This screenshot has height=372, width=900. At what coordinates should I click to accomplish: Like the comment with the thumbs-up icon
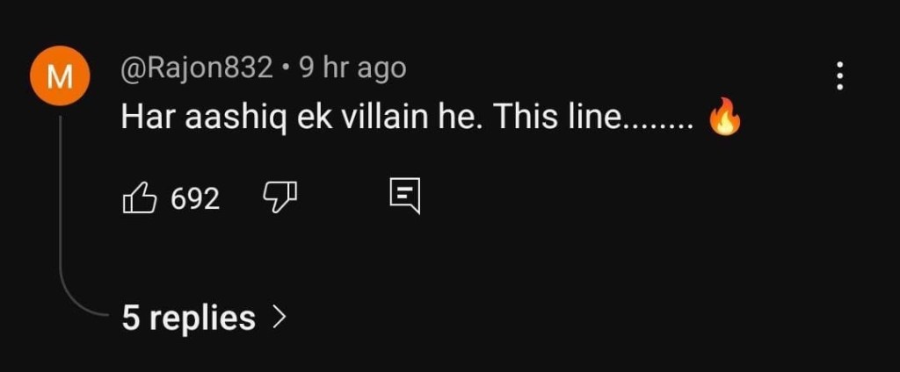click(x=140, y=198)
